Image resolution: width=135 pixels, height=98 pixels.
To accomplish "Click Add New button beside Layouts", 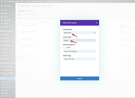I will (x=30, y=11).
